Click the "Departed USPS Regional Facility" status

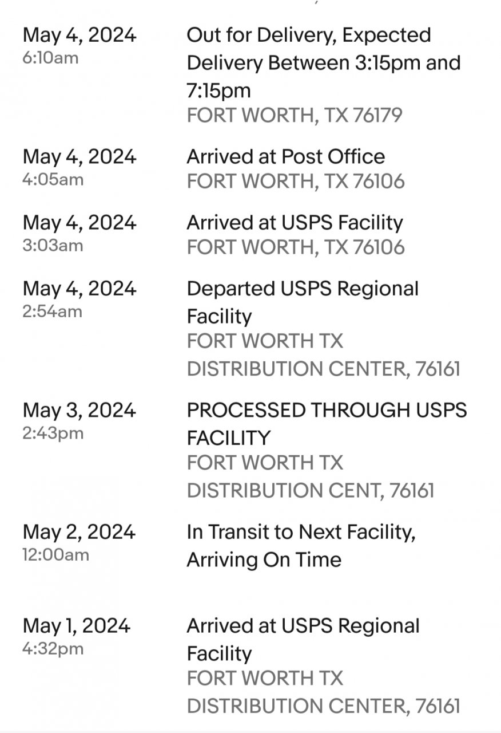click(303, 302)
